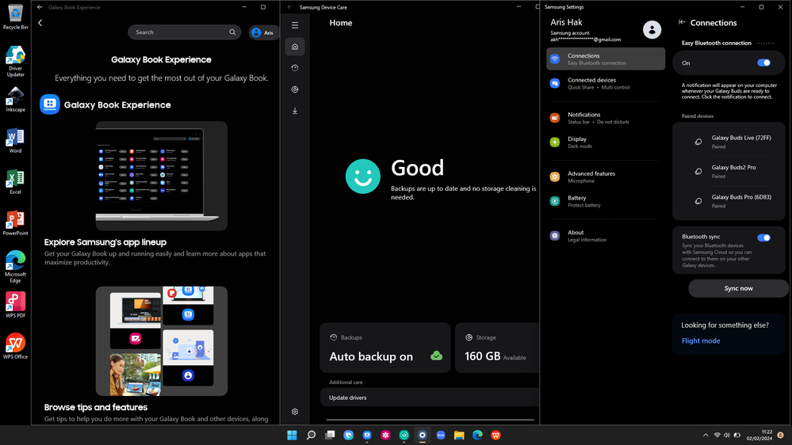
Task: Open the Driver Updater desktop shortcut
Action: point(15,61)
